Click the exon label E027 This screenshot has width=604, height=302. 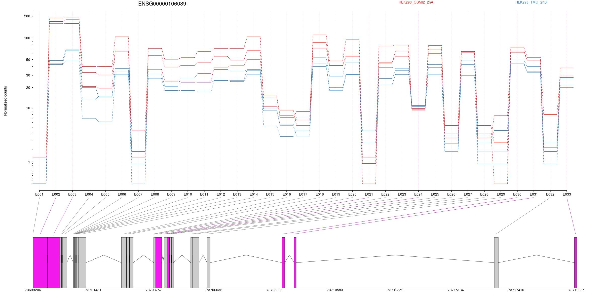coord(468,194)
